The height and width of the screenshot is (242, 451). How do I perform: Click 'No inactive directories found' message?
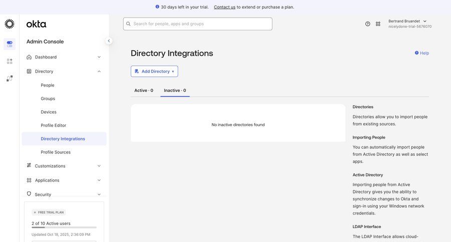coord(238,124)
